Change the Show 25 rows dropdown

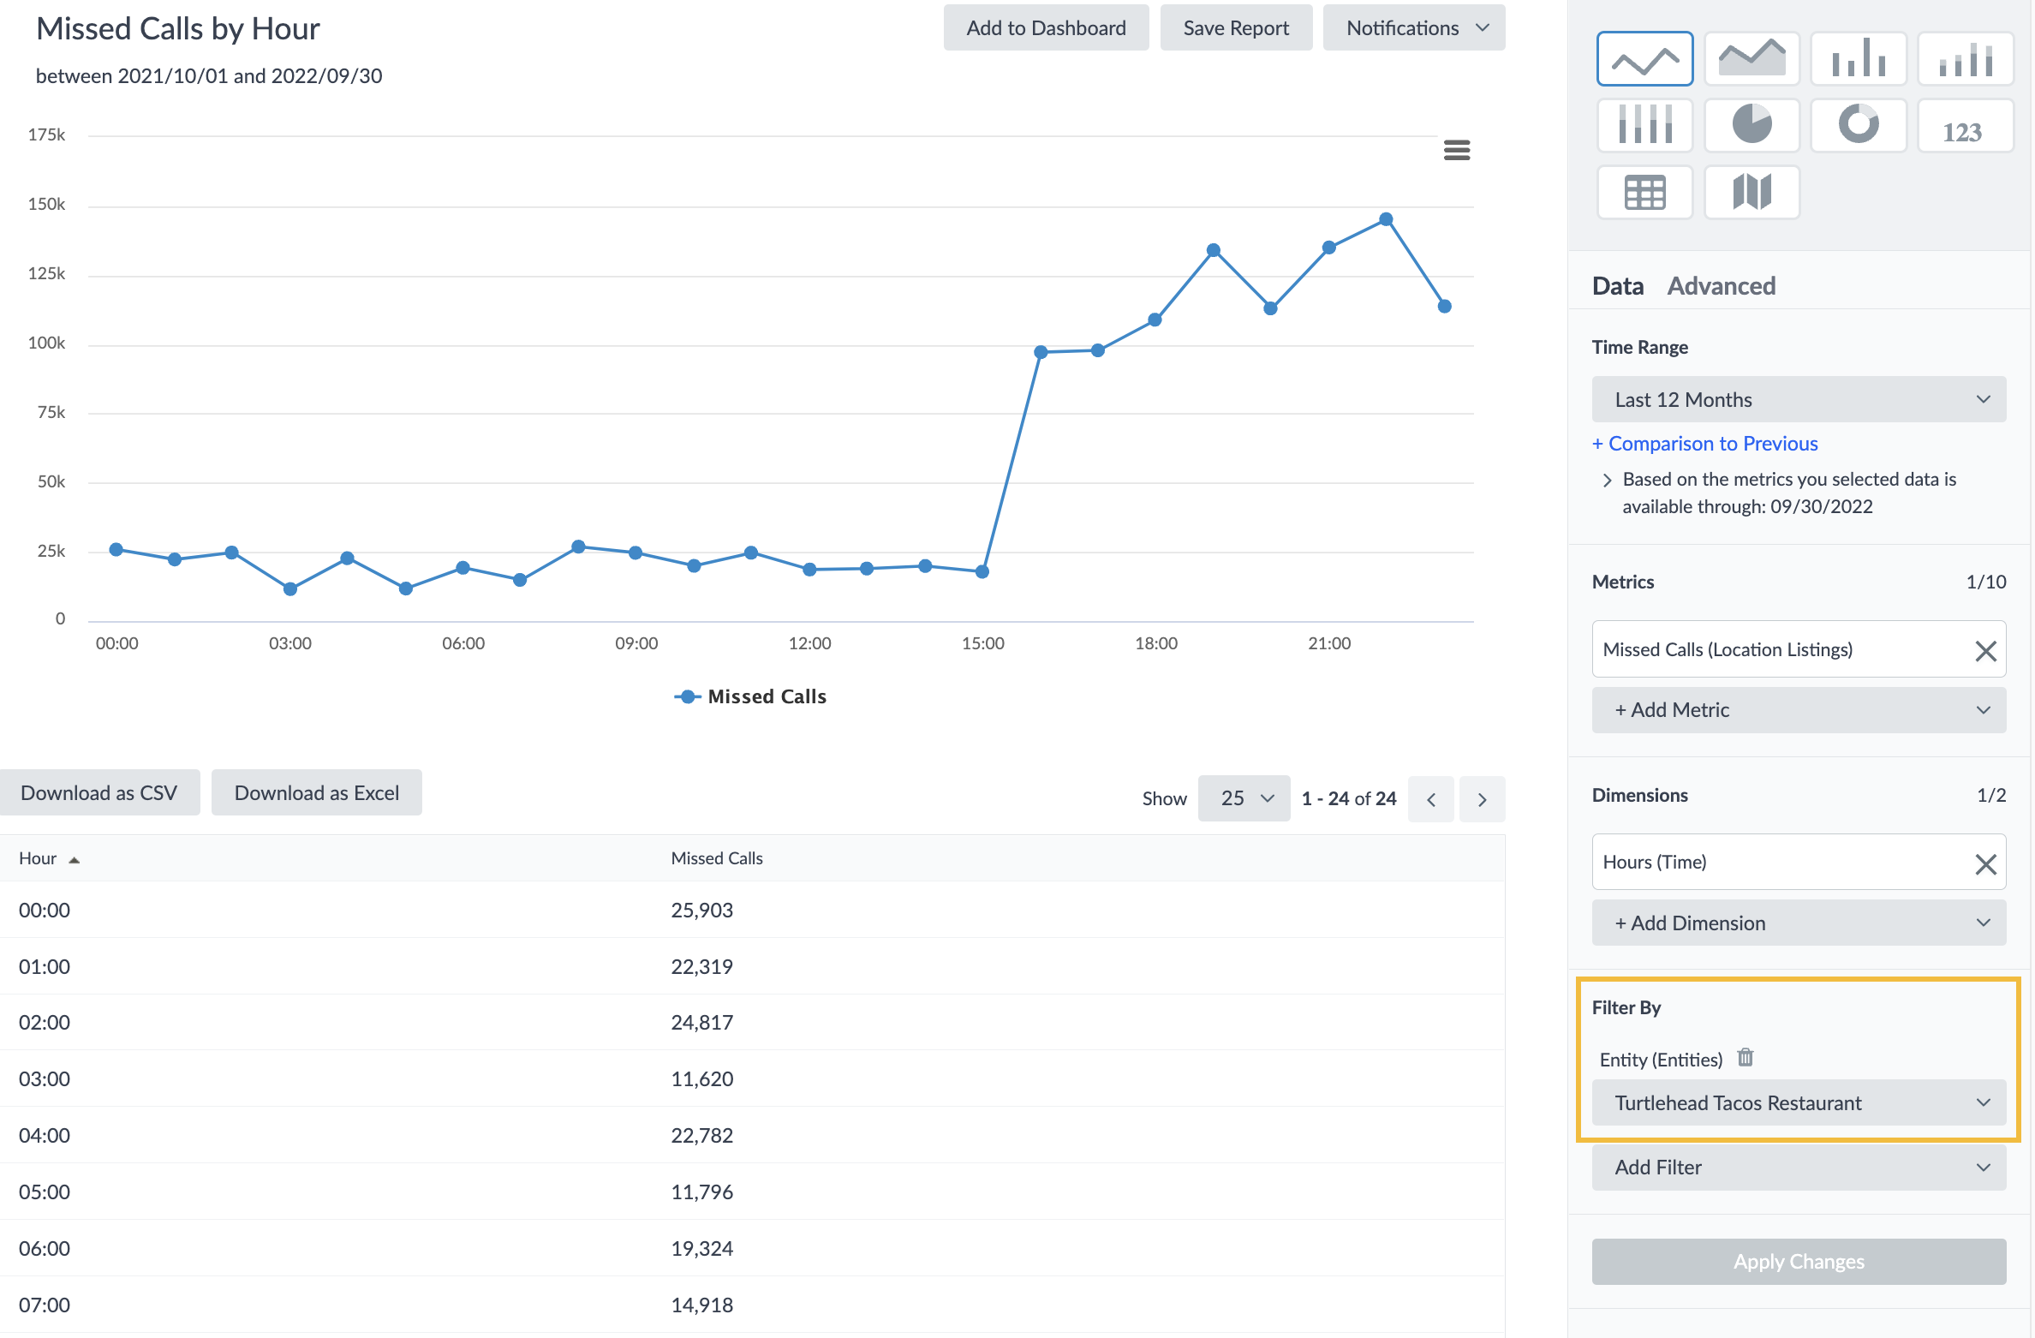pyautogui.click(x=1244, y=799)
